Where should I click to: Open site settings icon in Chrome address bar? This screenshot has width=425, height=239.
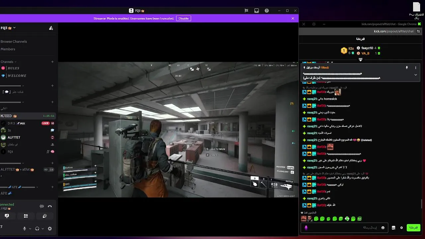click(x=418, y=31)
